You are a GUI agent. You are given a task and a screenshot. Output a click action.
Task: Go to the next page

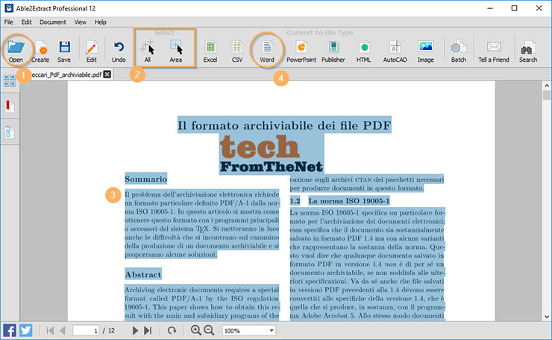136,330
